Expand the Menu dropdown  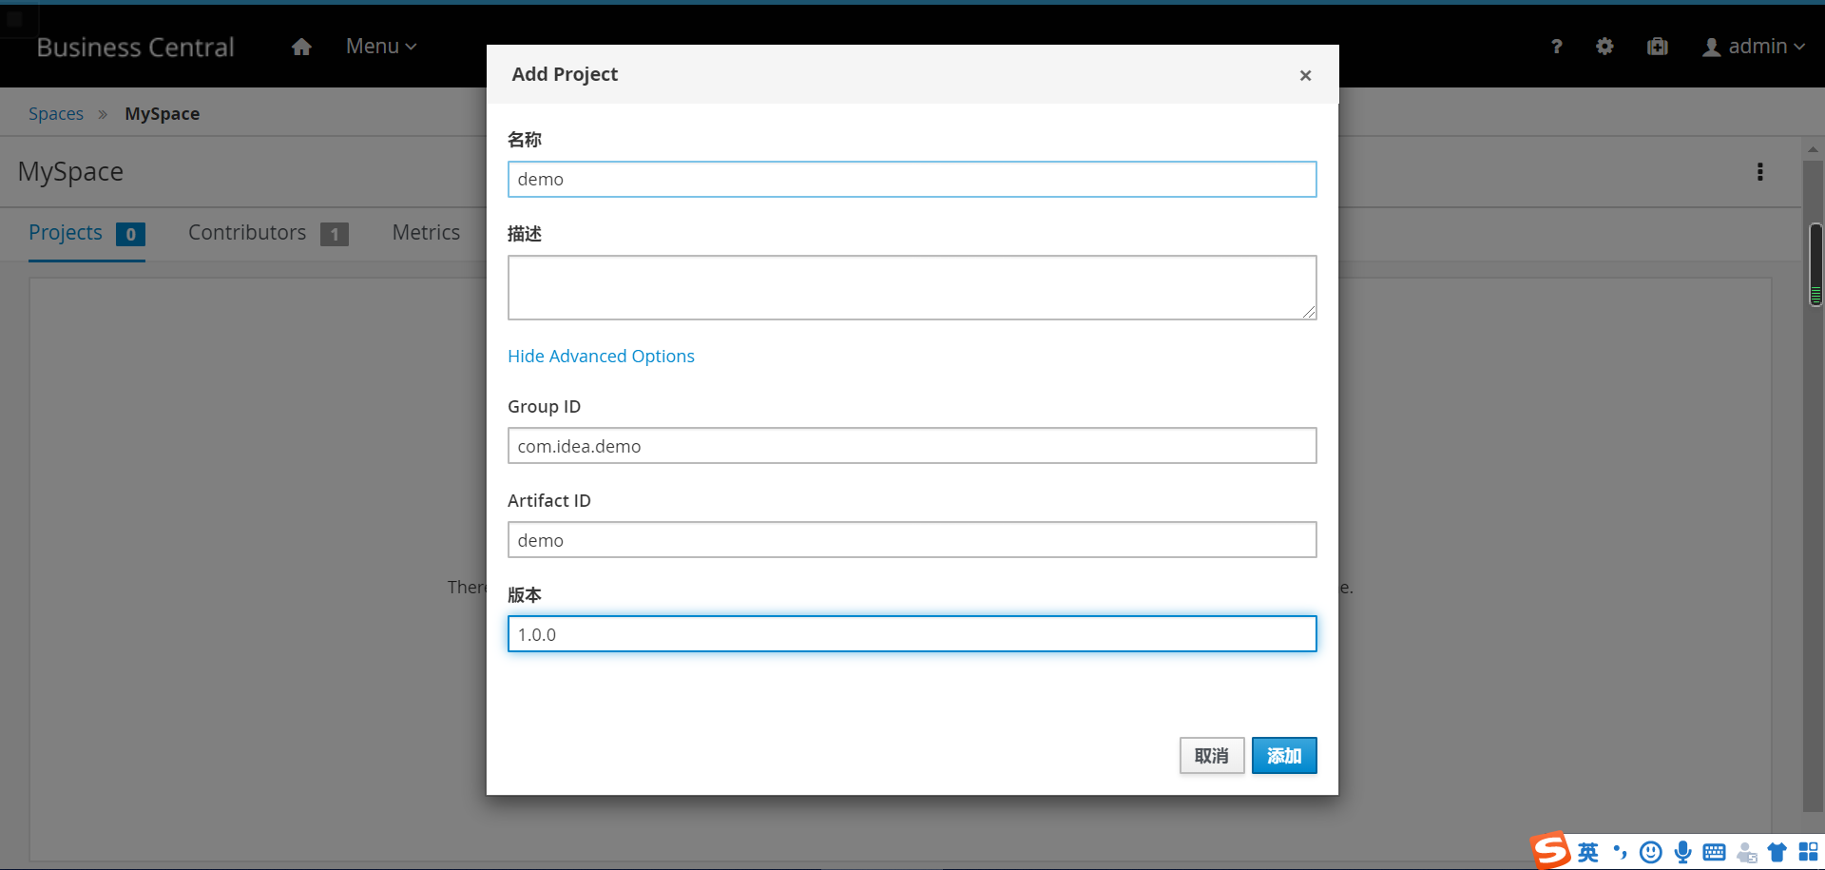381,47
